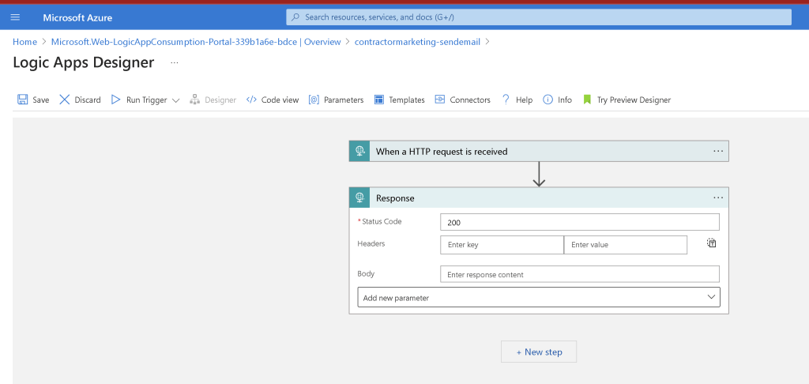Click the HTTP request trigger globe icon

click(359, 151)
